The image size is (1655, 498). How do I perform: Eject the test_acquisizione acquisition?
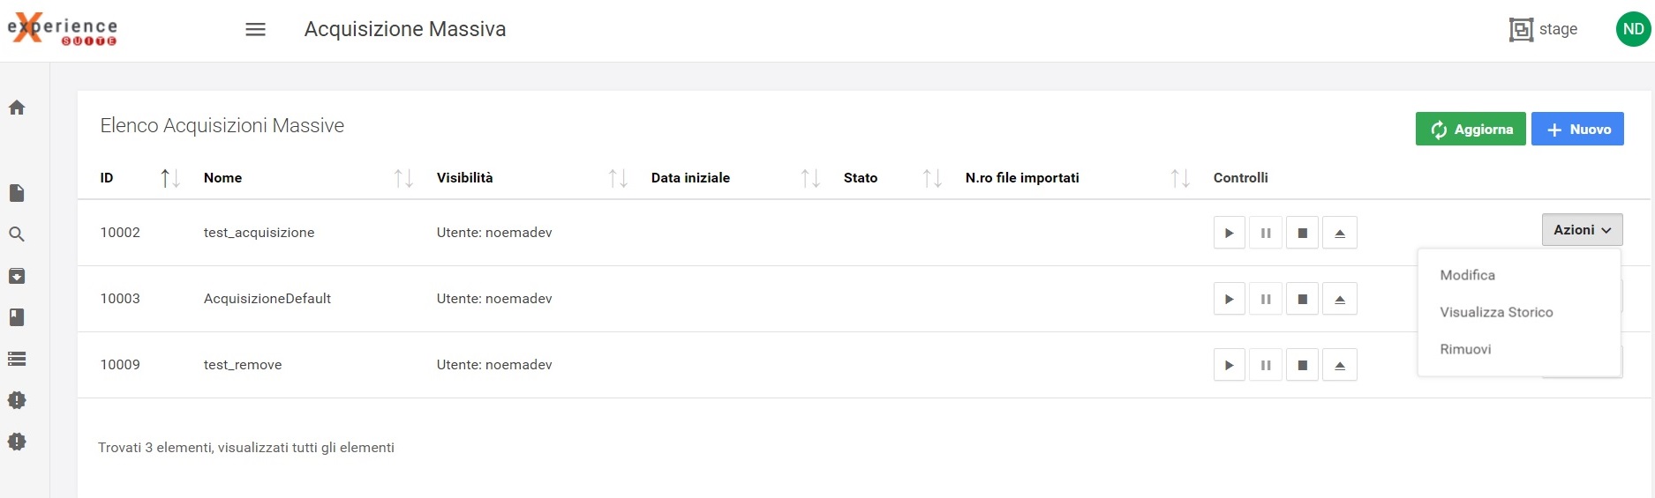[x=1339, y=234]
